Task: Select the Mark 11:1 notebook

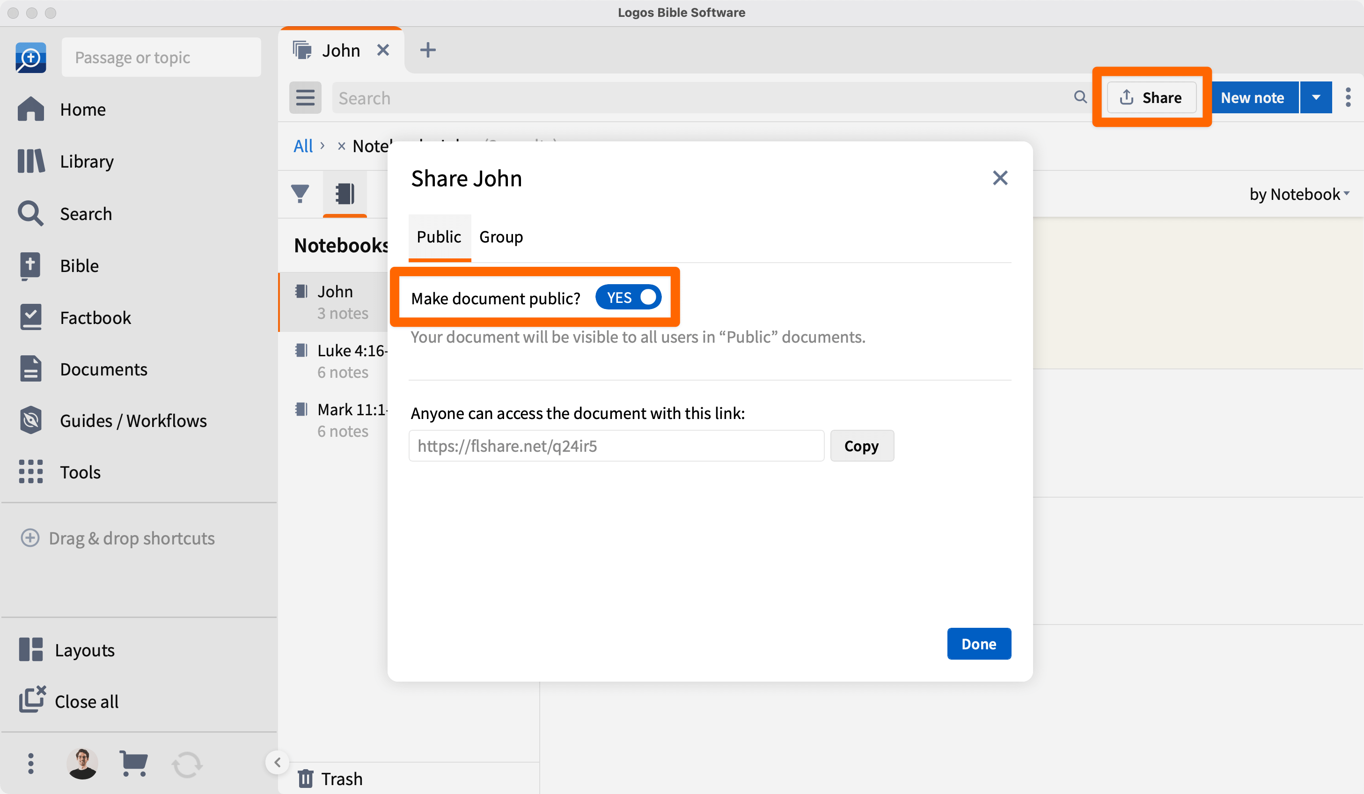Action: point(334,420)
